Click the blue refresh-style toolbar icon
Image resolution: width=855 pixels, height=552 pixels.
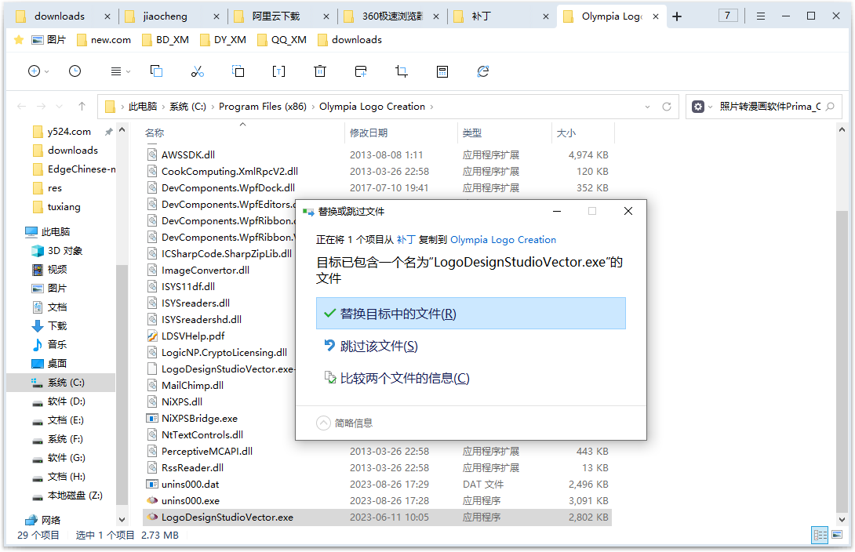pyautogui.click(x=483, y=71)
